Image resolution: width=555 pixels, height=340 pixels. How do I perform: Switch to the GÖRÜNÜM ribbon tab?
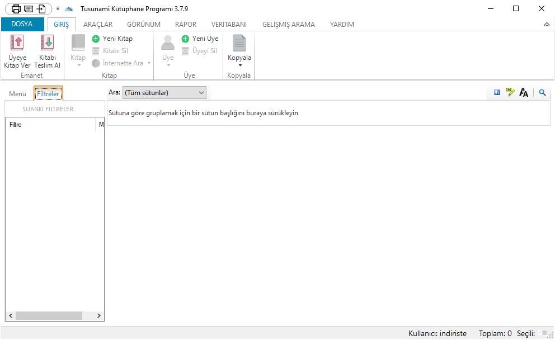coord(144,25)
